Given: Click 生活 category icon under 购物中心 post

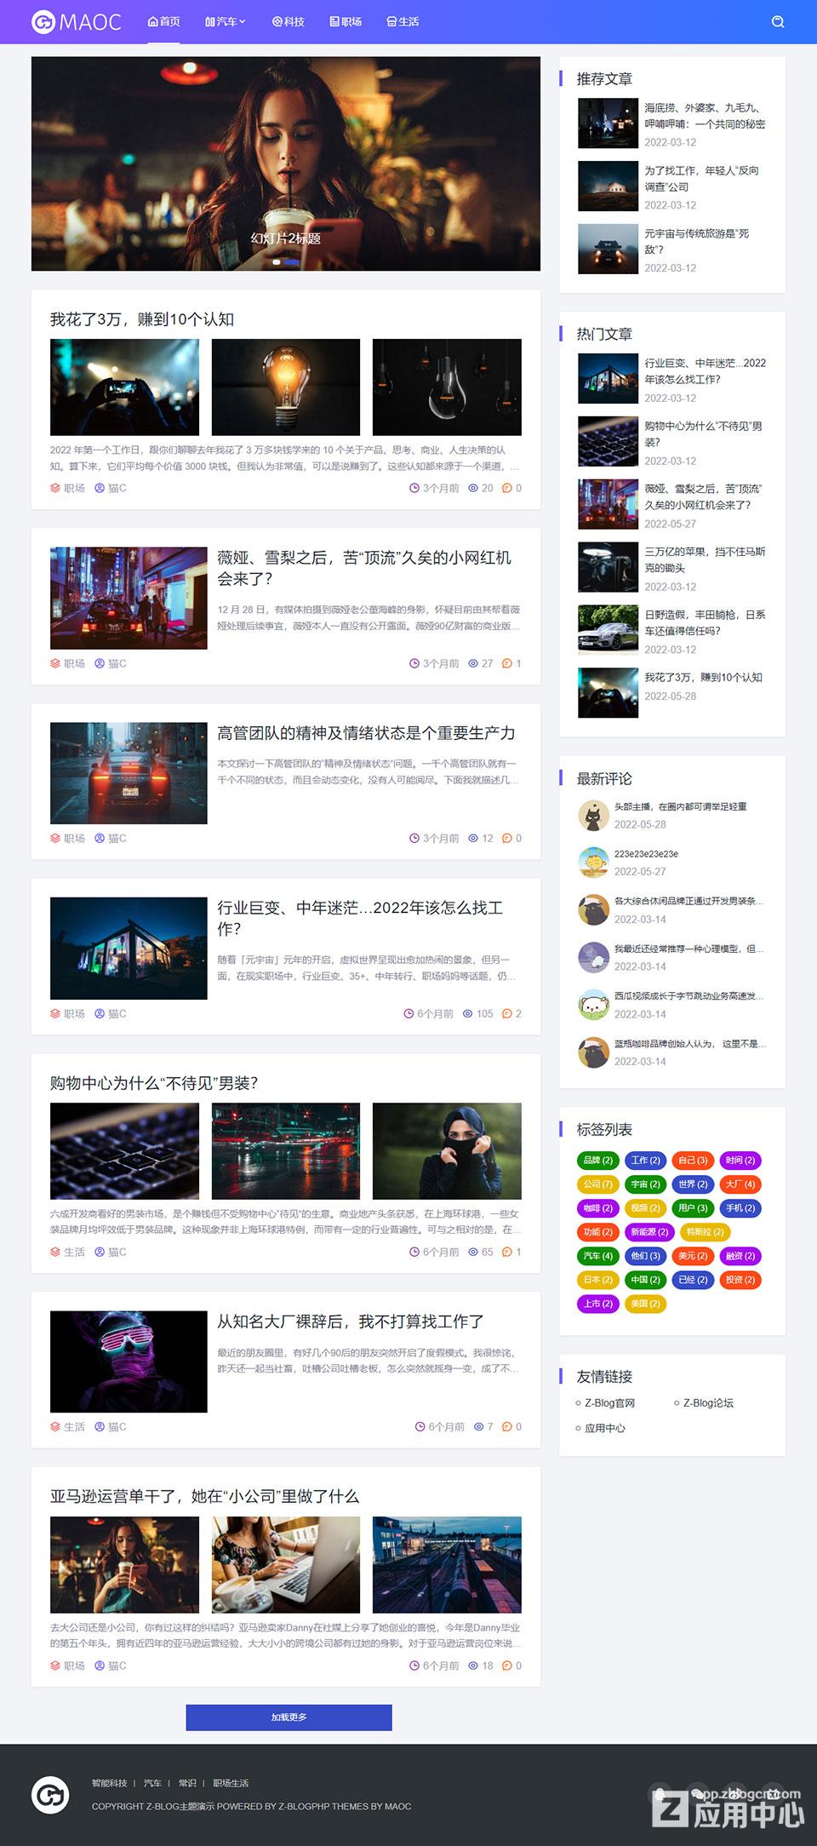Looking at the screenshot, I should pos(55,1253).
